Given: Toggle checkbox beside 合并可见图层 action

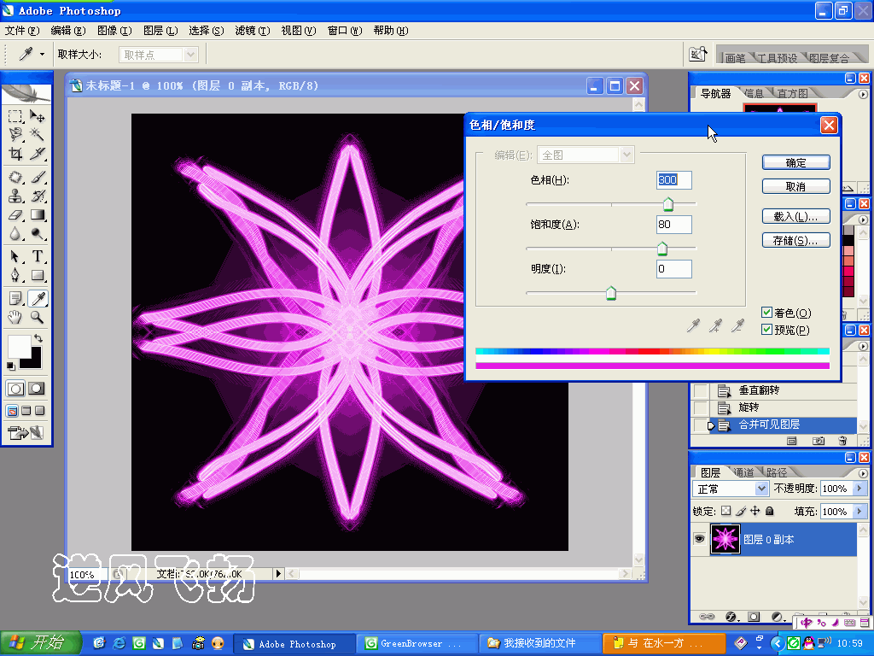Looking at the screenshot, I should click(x=700, y=425).
